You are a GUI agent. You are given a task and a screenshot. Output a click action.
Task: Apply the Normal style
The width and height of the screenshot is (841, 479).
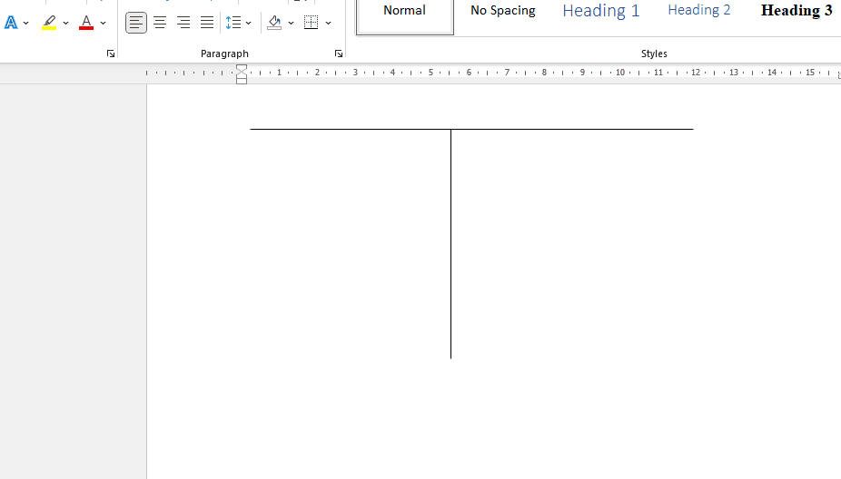[x=405, y=12]
